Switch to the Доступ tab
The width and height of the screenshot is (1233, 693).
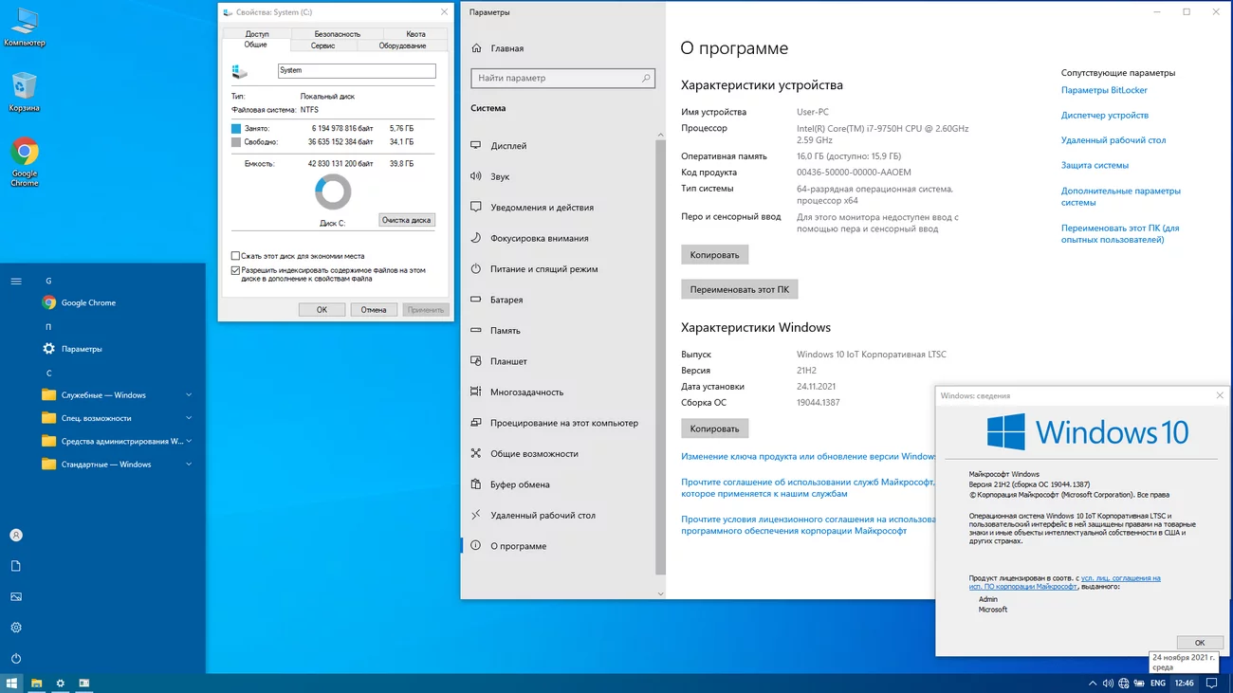coord(257,34)
